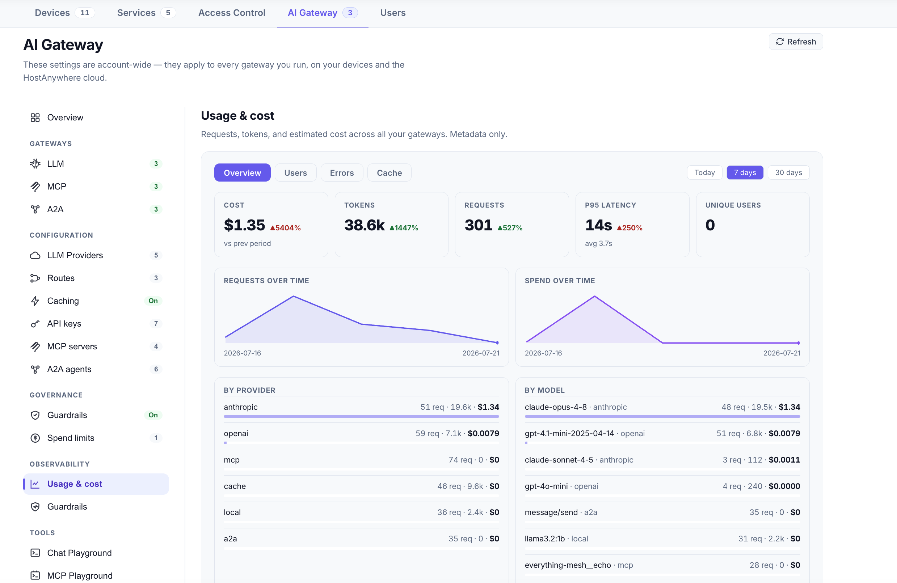897x583 pixels.
Task: Open Spend limits label
Action: point(71,438)
